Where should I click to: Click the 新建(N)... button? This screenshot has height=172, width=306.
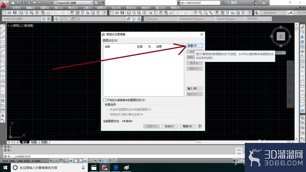pyautogui.click(x=194, y=46)
